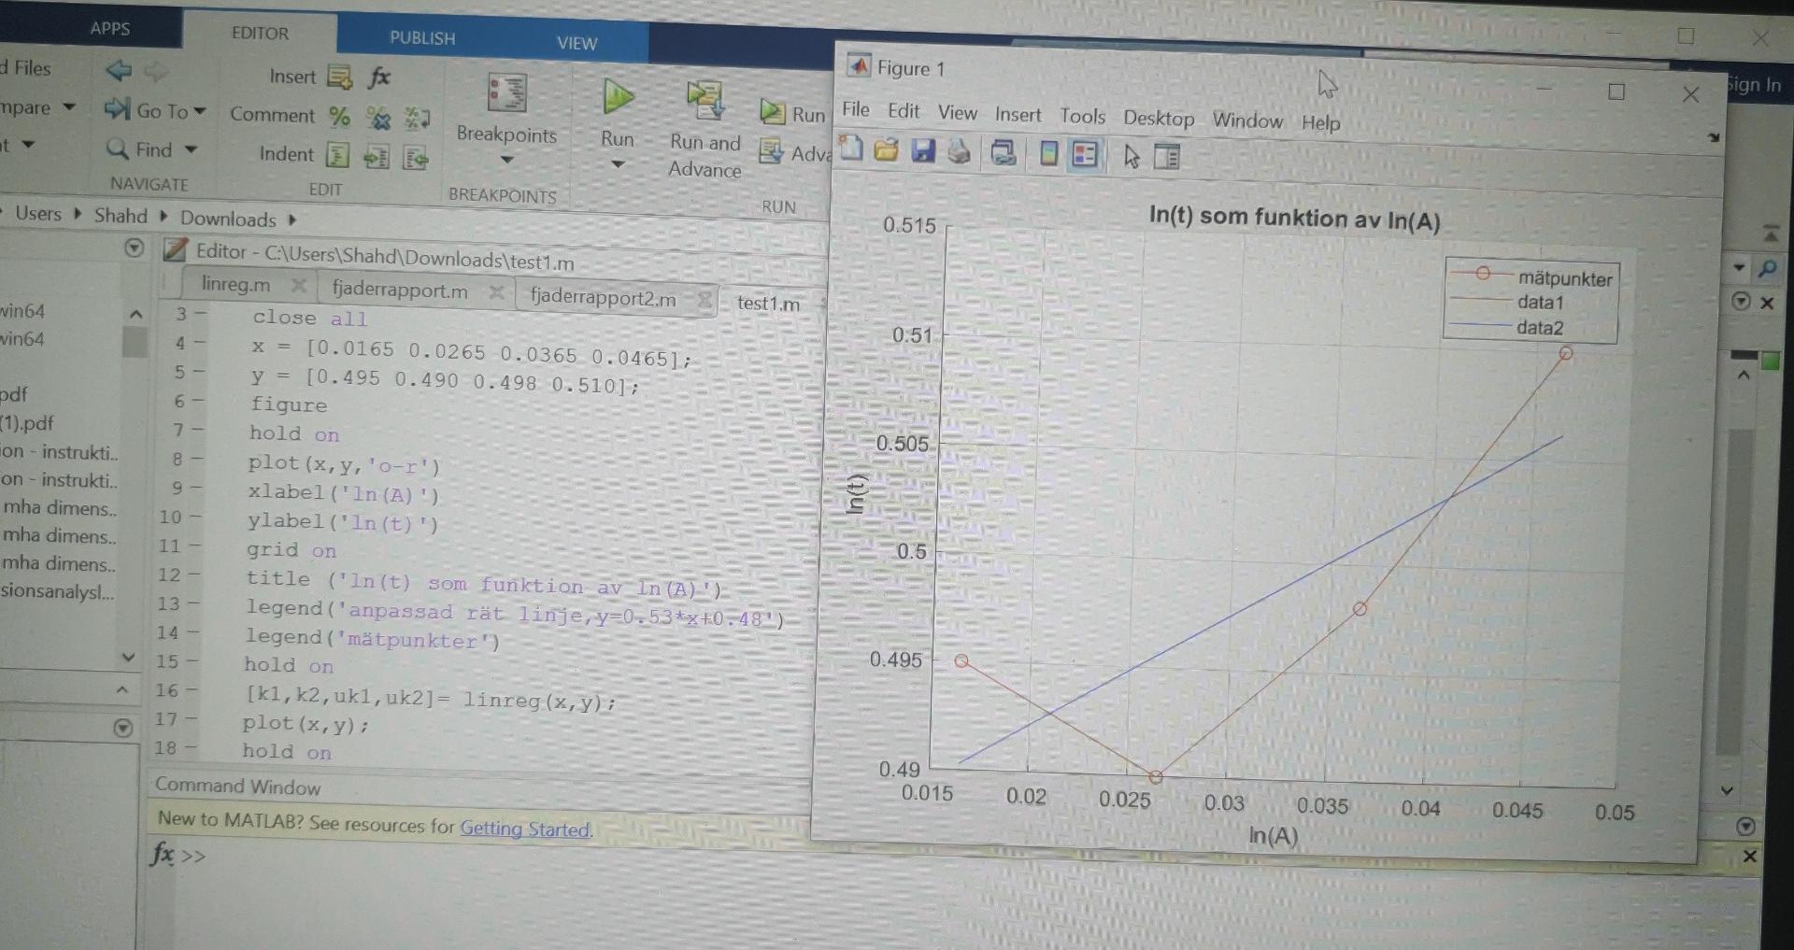
Task: Click the Open File icon in Figure 1 toolbar
Action: point(886,149)
